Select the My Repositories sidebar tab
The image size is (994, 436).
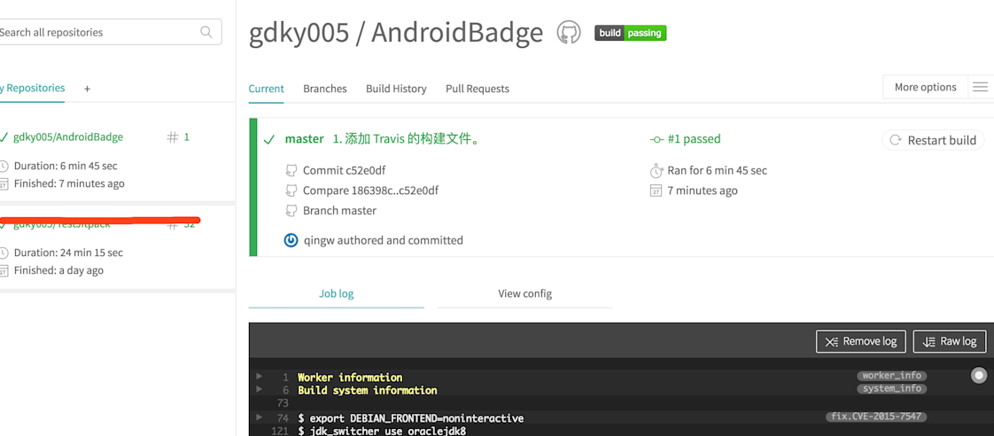pyautogui.click(x=32, y=88)
